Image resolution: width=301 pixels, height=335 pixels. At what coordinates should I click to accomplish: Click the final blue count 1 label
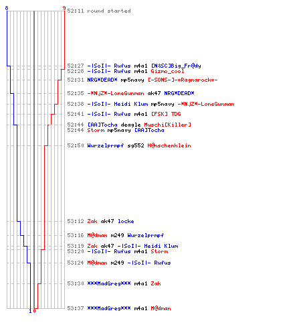click(x=30, y=311)
